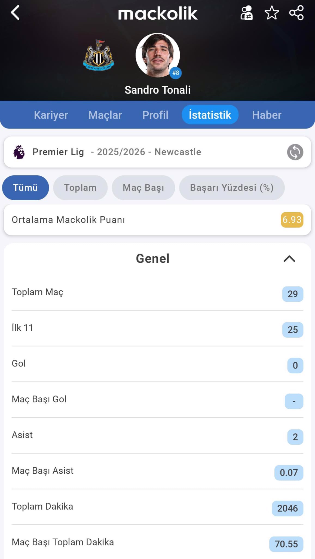Select the Maç Başı filter chip
This screenshot has height=559, width=315.
[x=143, y=188]
